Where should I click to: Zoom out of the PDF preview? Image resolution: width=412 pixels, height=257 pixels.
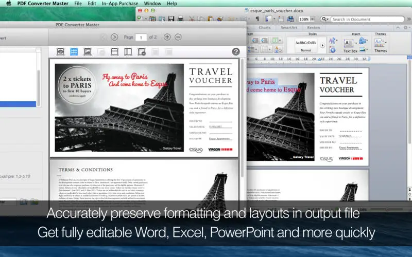tap(178, 37)
